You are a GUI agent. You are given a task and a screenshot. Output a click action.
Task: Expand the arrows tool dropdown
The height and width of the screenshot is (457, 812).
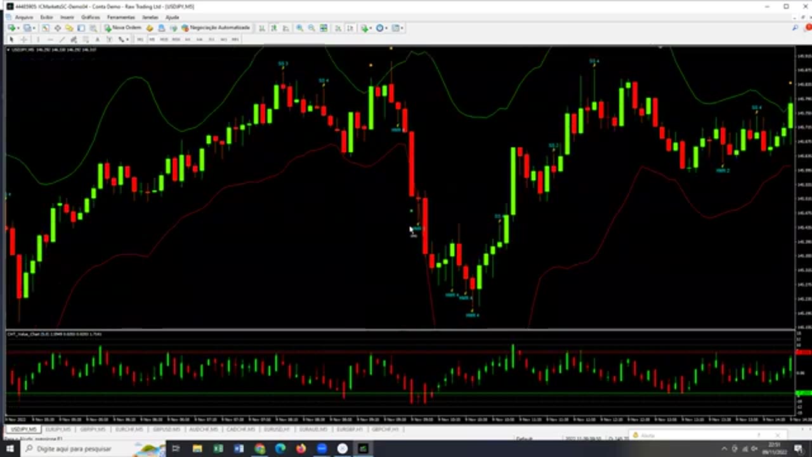(127, 39)
